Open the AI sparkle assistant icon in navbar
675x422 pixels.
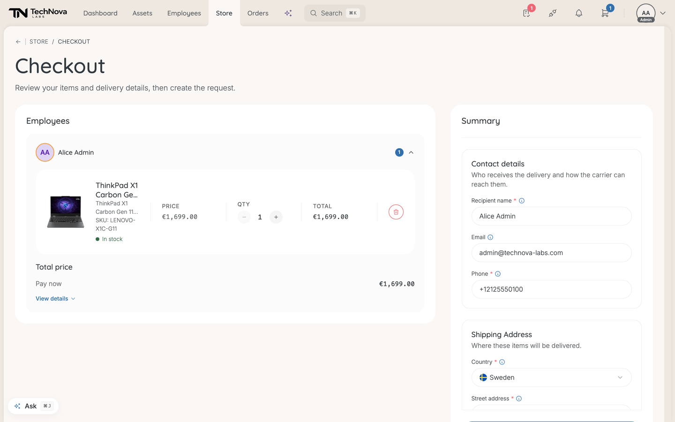click(288, 13)
